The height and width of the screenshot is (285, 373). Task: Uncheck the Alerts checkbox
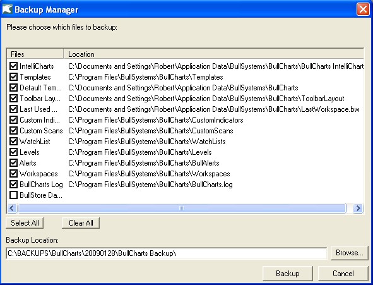(x=13, y=163)
